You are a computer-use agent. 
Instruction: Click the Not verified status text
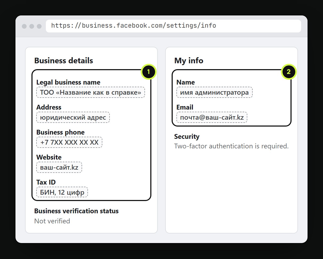pos(52,221)
